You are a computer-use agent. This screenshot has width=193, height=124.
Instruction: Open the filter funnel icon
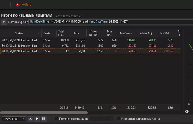click(4, 22)
